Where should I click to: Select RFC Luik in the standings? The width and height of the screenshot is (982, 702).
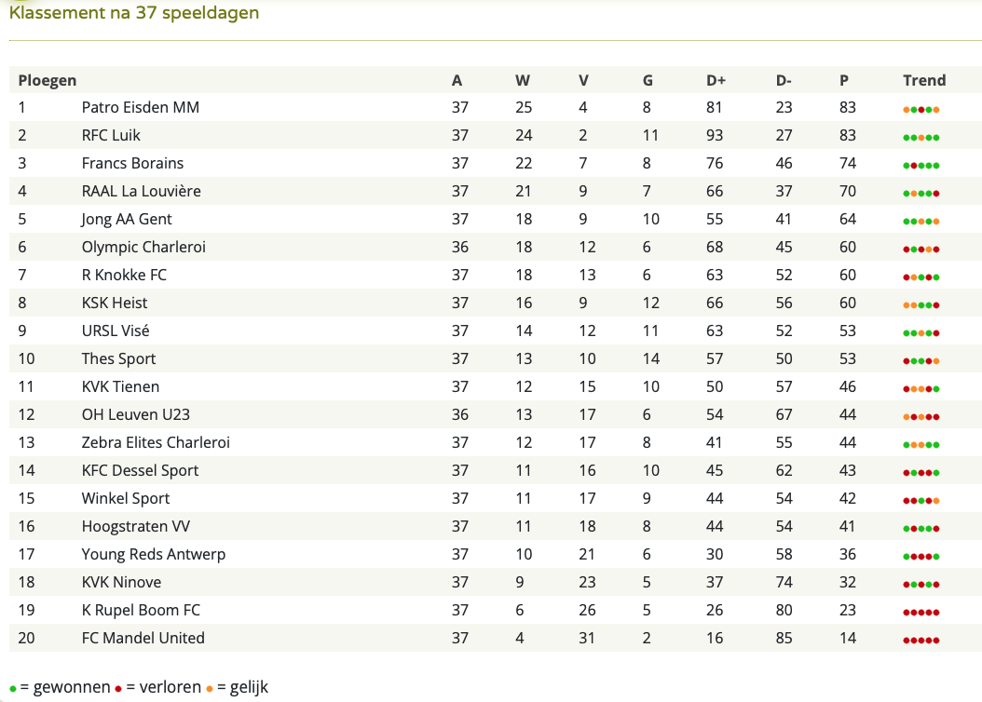[x=111, y=135]
